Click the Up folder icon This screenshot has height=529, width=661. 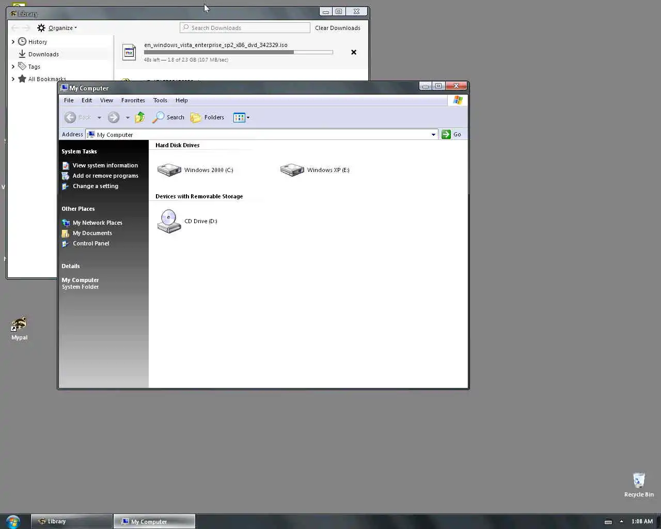(x=140, y=118)
